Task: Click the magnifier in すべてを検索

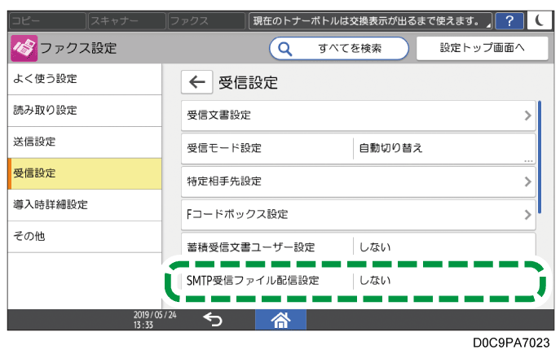Action: (285, 49)
